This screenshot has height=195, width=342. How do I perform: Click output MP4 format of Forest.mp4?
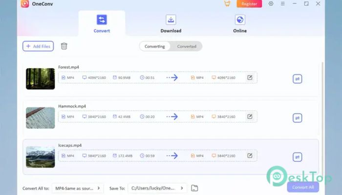[x=197, y=78]
